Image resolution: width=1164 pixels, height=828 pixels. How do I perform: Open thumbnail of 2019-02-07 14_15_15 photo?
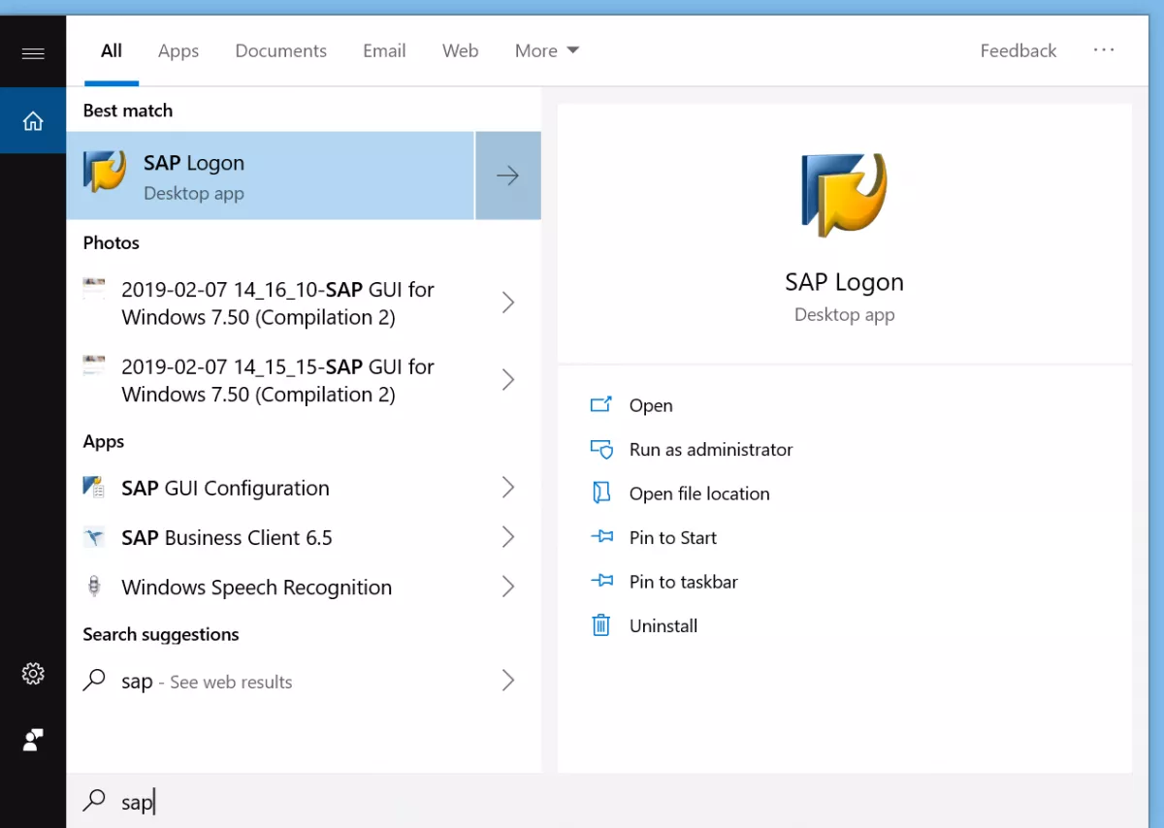coord(94,366)
